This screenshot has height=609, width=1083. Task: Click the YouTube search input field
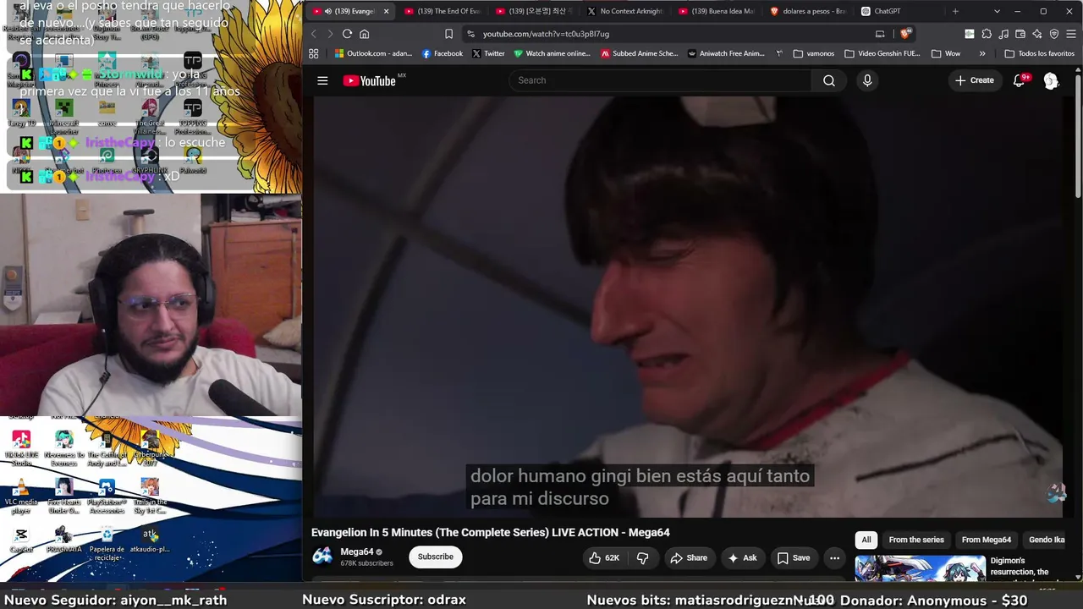click(660, 80)
